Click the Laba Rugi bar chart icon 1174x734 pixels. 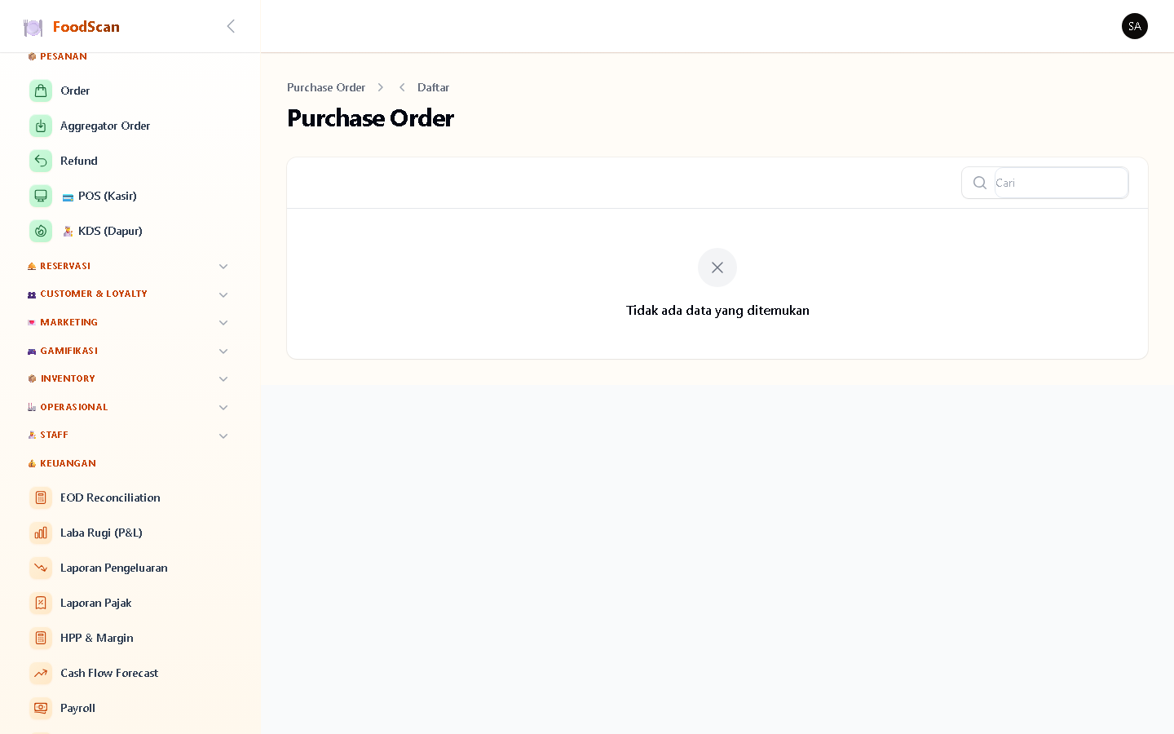pyautogui.click(x=41, y=533)
